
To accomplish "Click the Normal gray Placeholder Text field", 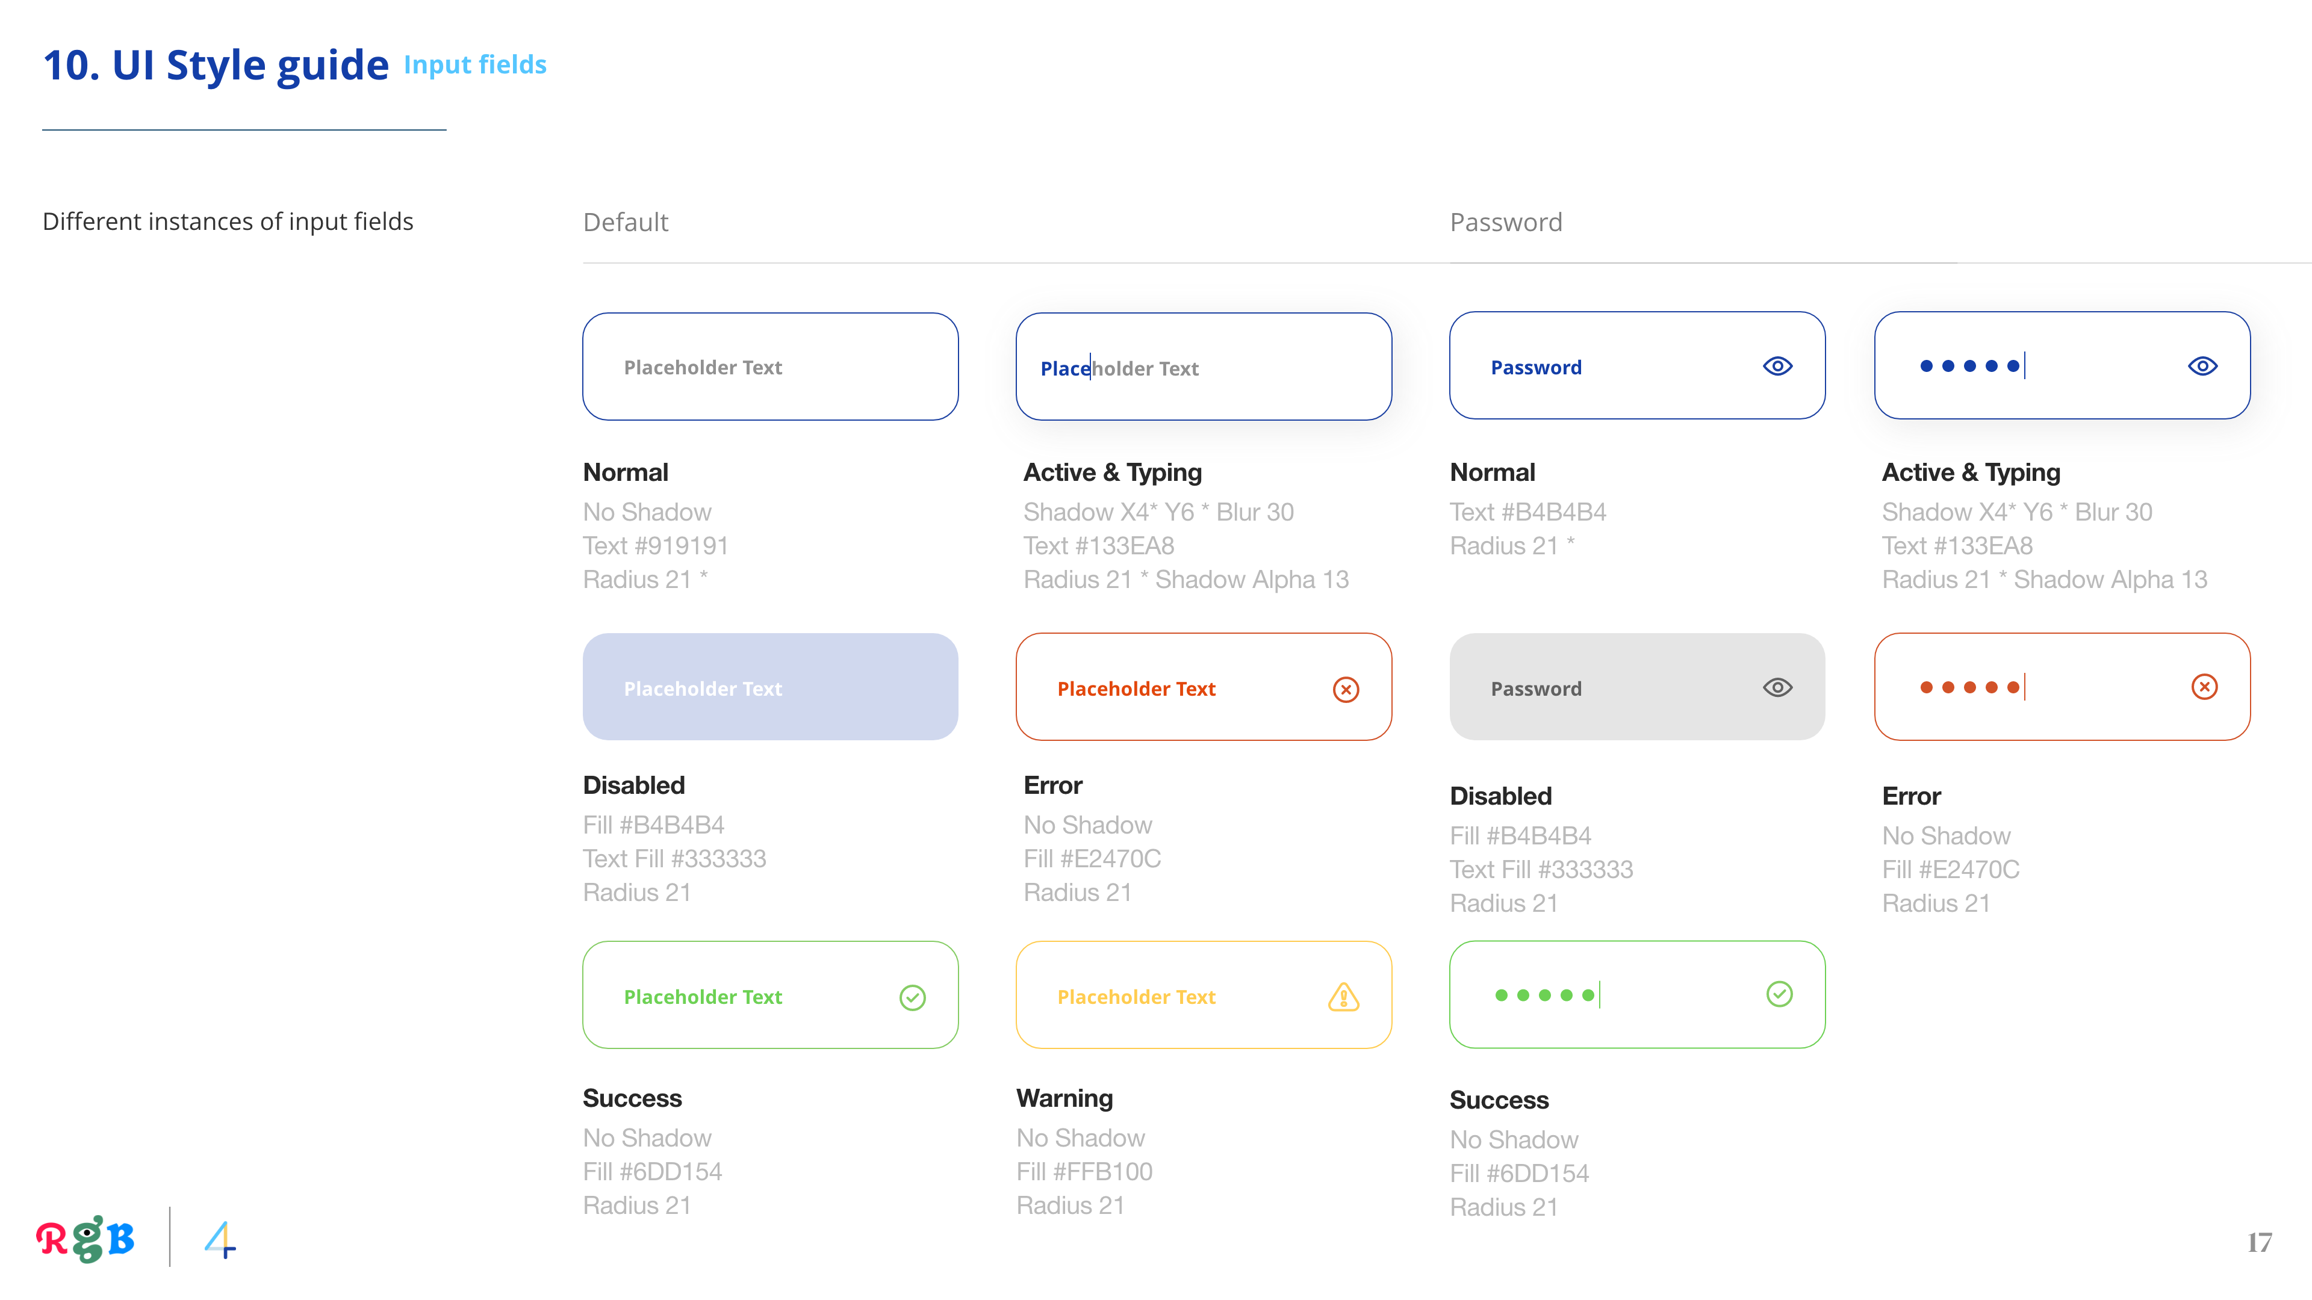I will [770, 367].
